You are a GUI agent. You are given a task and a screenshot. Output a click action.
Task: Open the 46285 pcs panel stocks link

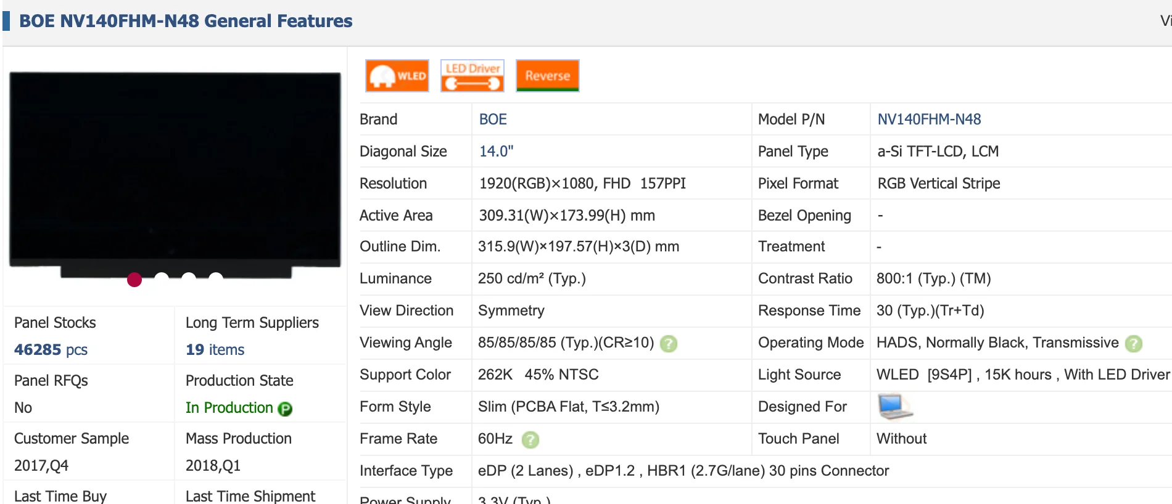(x=51, y=350)
